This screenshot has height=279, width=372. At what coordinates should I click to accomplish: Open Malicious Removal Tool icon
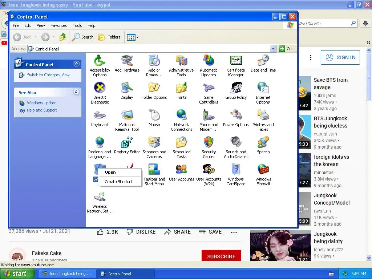tap(127, 121)
